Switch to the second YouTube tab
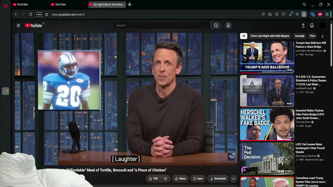 [68, 4]
